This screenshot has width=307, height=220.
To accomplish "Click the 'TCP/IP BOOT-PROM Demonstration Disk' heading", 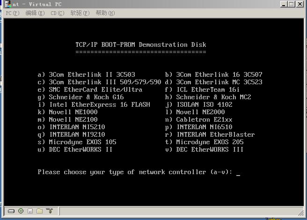I will tap(141, 44).
